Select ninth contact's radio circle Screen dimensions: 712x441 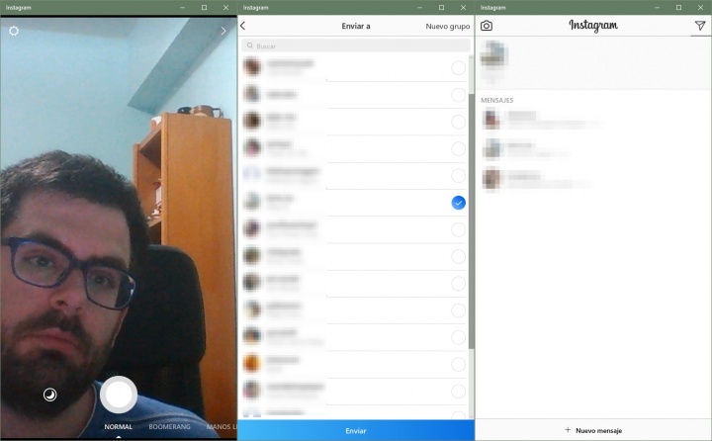(458, 284)
